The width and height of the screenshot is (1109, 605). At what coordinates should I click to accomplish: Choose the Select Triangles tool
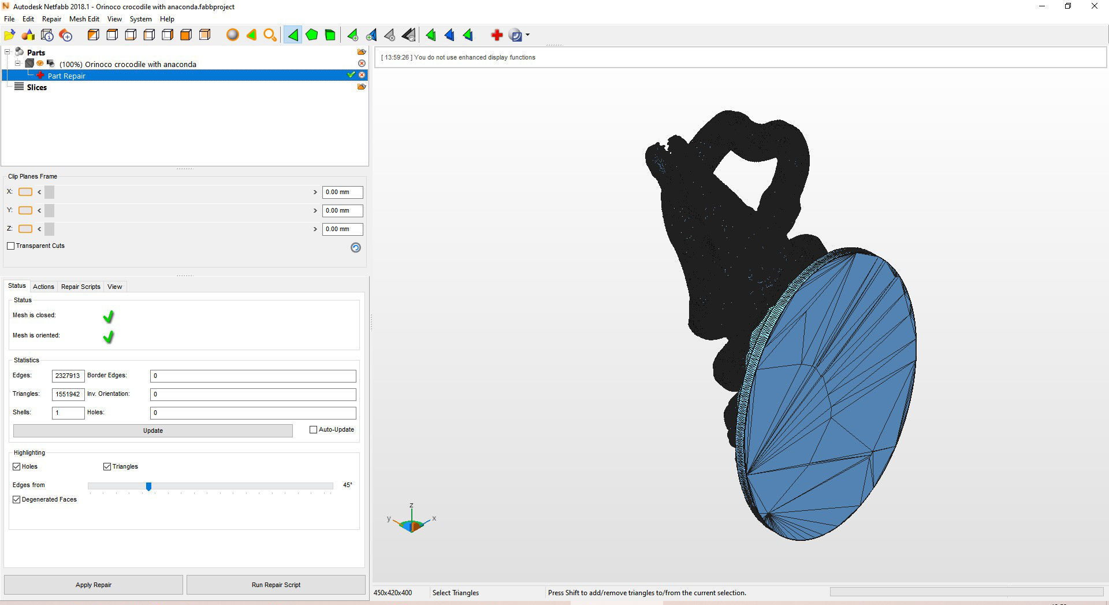click(x=293, y=35)
